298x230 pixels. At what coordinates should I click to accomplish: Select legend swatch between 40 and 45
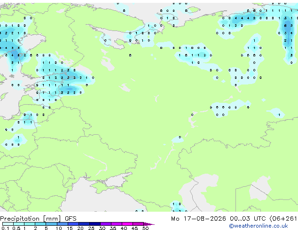(127, 224)
